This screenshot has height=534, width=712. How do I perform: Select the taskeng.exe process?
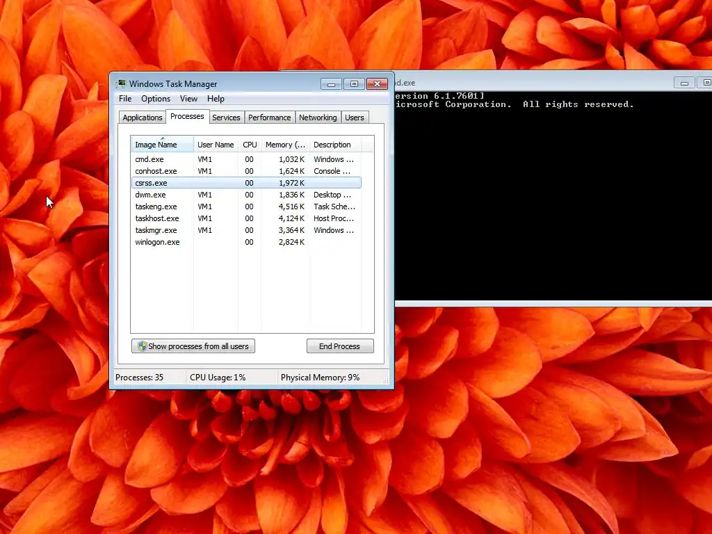point(246,207)
